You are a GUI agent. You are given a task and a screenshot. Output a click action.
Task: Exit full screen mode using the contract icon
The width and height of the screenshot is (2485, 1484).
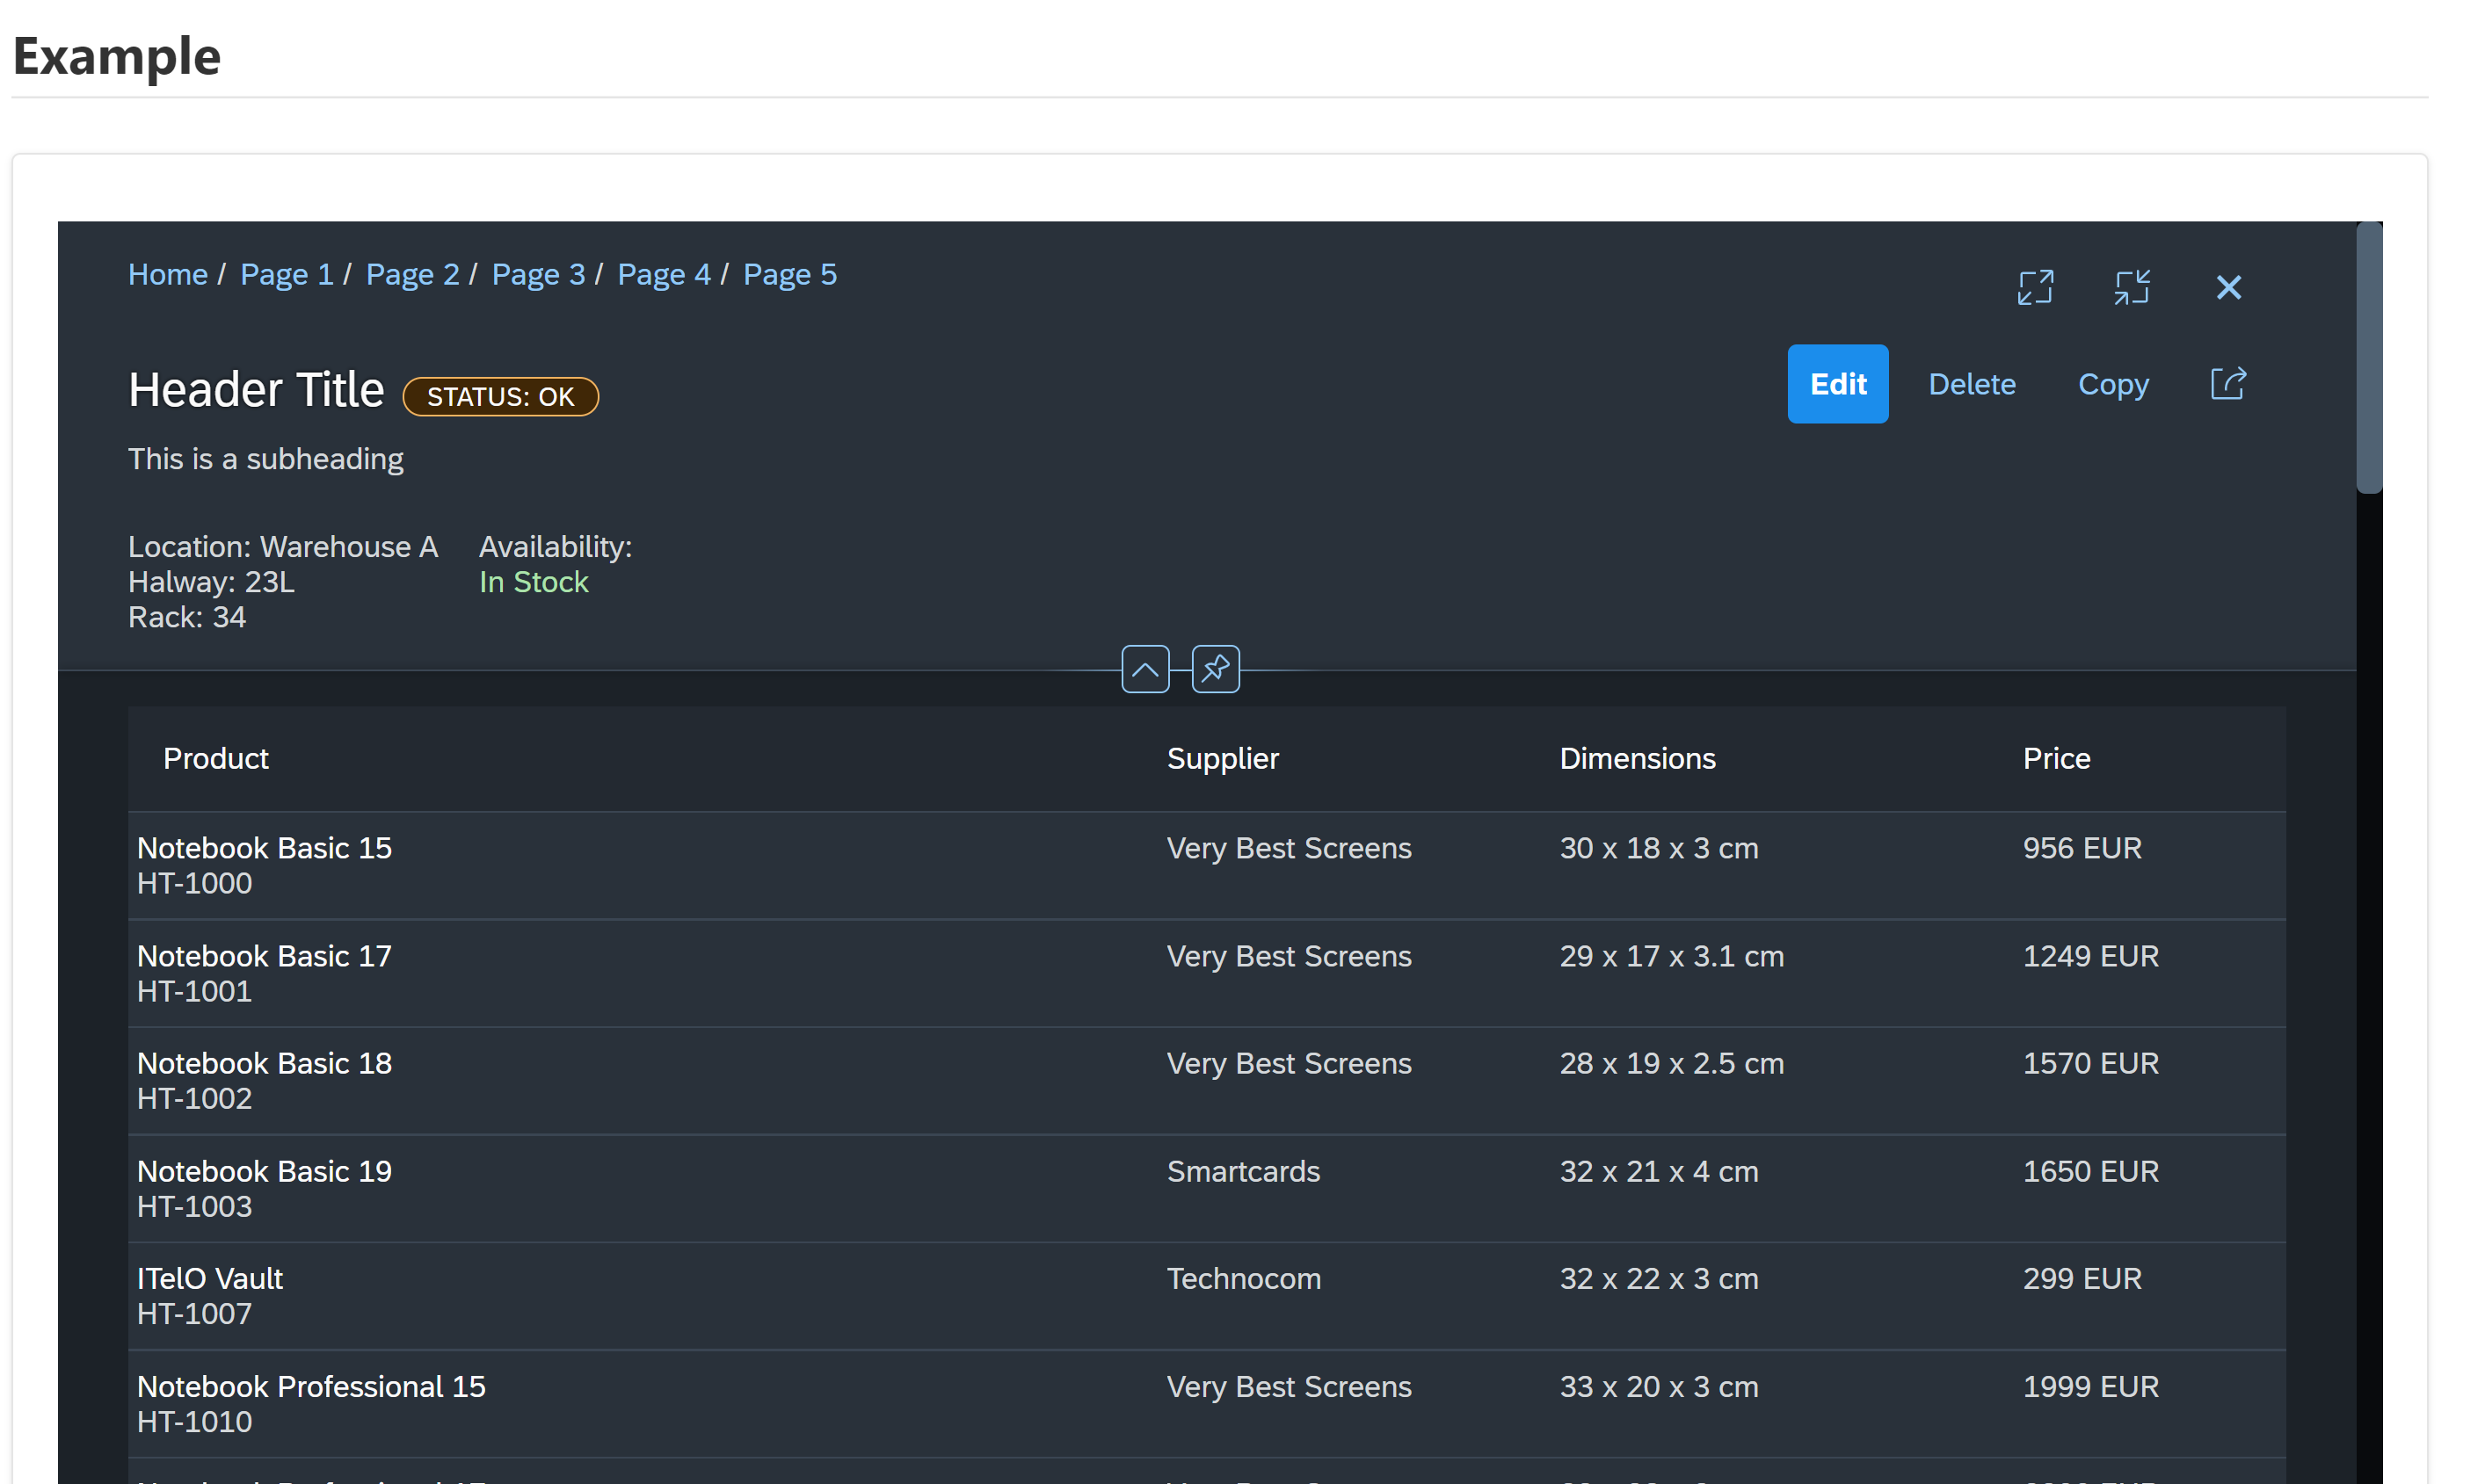(x=2133, y=287)
